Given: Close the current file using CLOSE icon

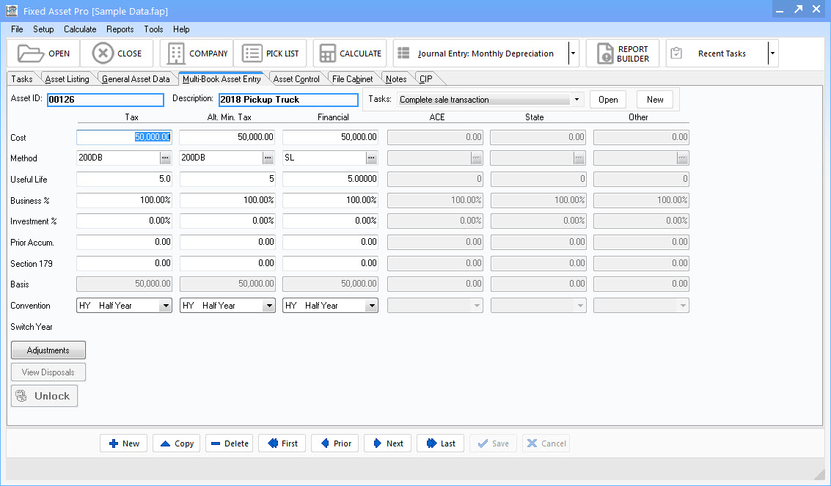Looking at the screenshot, I should (x=117, y=53).
